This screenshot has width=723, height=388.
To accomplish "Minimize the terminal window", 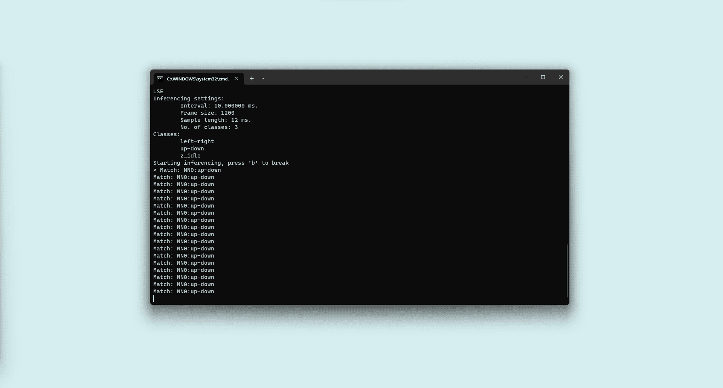I will click(526, 77).
